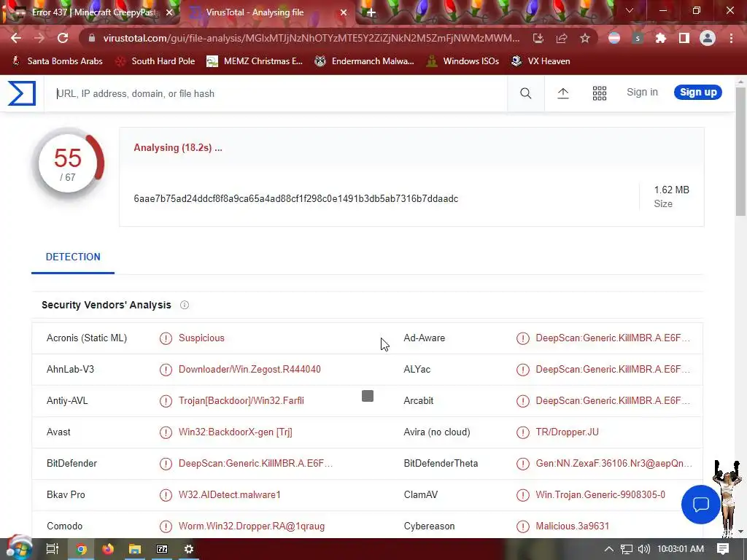This screenshot has height=560, width=747.
Task: Click the VirusTotal logo icon
Action: click(22, 93)
